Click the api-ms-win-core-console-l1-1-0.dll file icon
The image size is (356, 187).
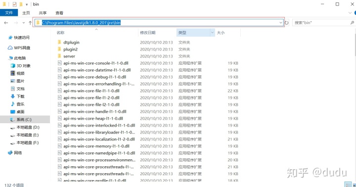tap(59, 63)
